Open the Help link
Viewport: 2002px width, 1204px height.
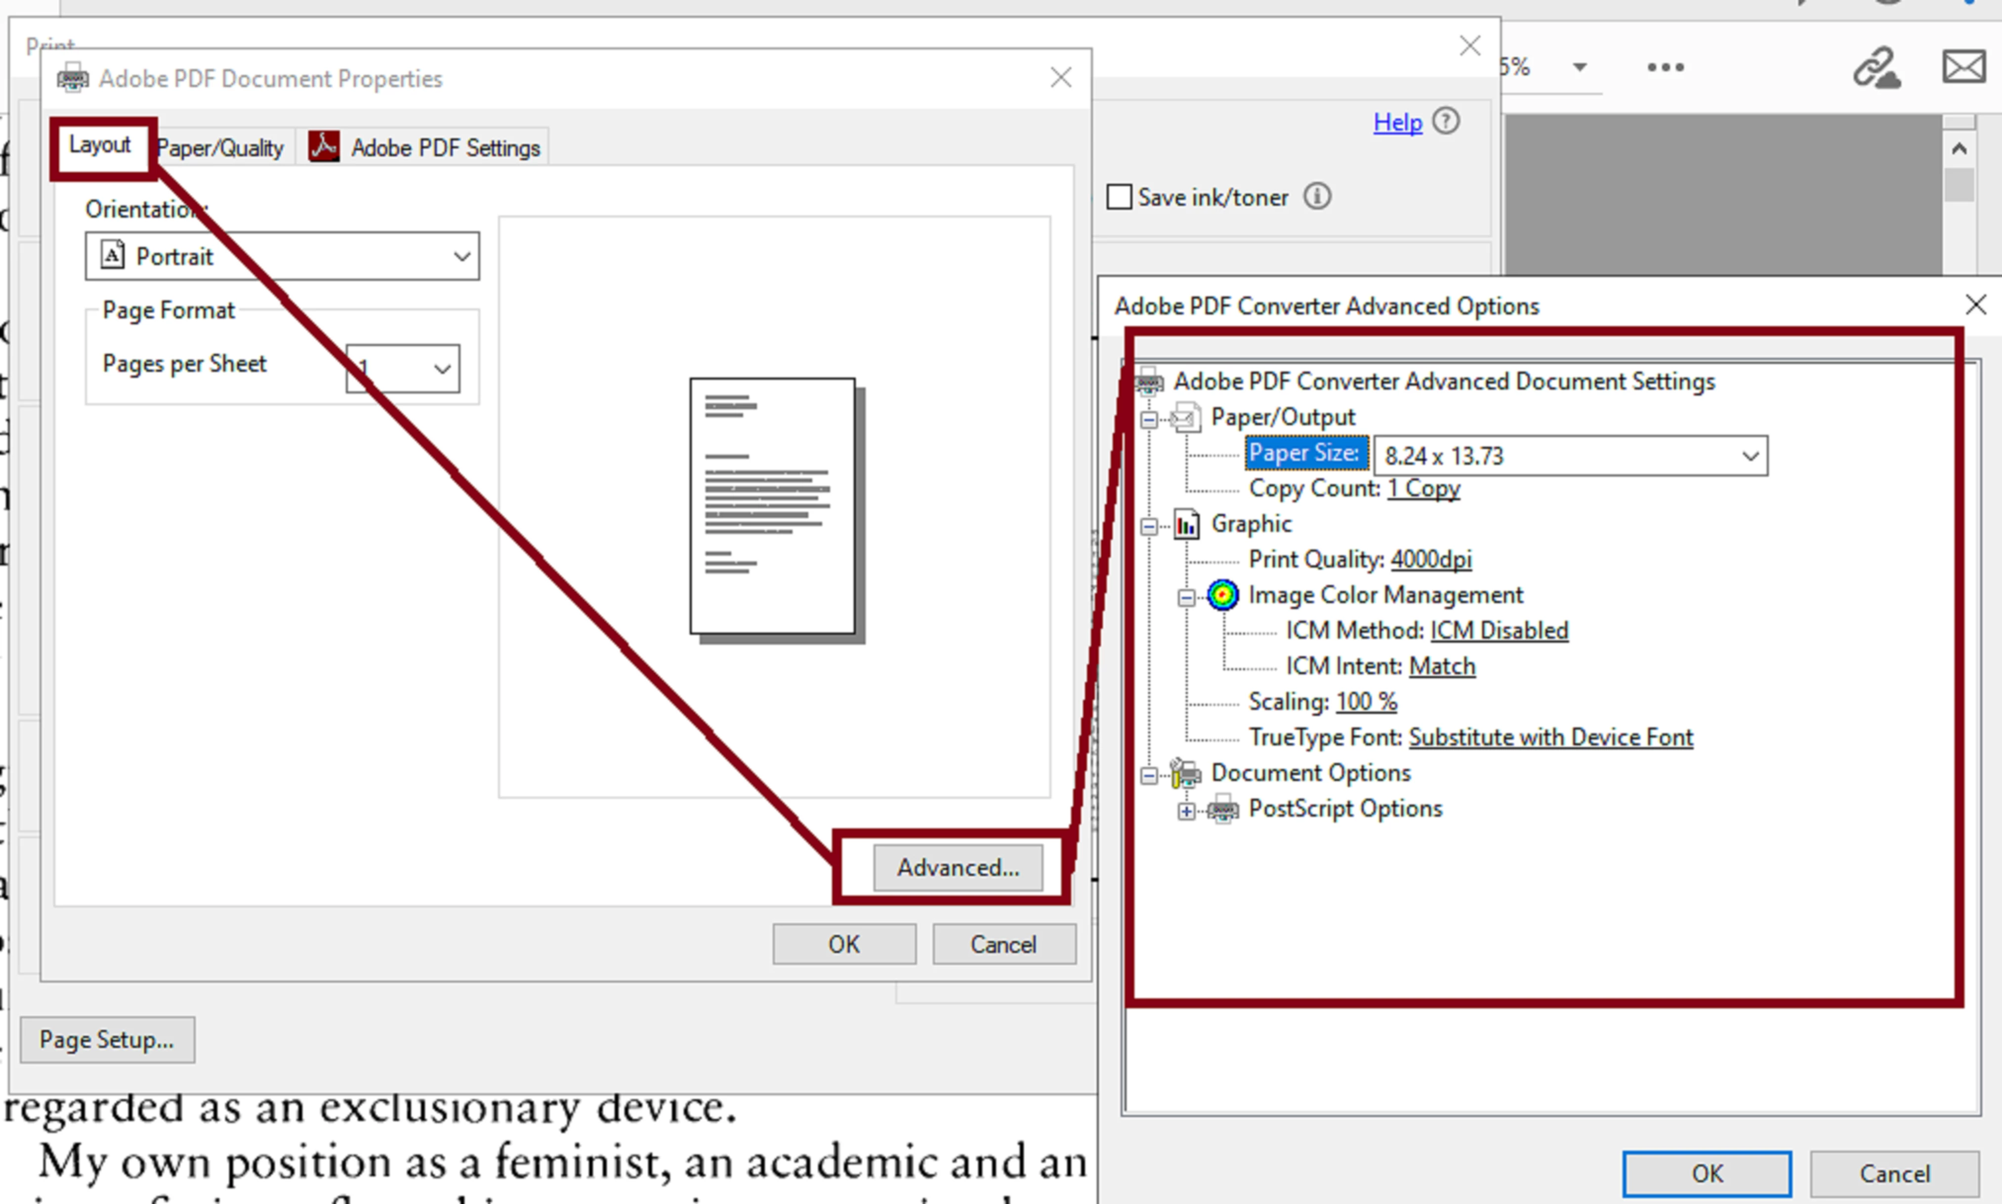(x=1396, y=122)
